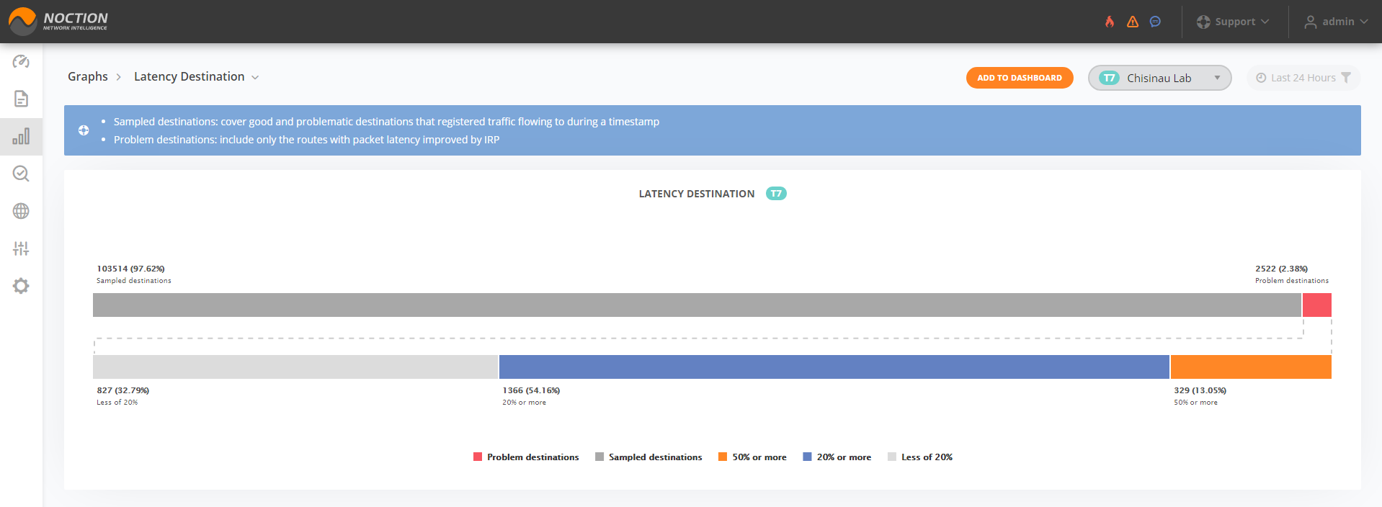Open the Support dropdown menu
Viewport: 1382px width, 507px height.
click(1233, 22)
